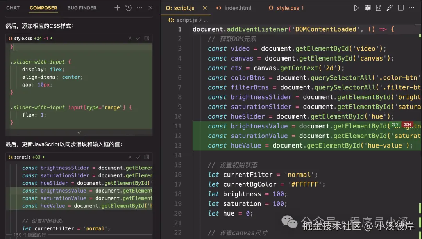422x239 pixels.
Task: Click the index.html angle-bracket tab icon
Action: tap(219, 8)
